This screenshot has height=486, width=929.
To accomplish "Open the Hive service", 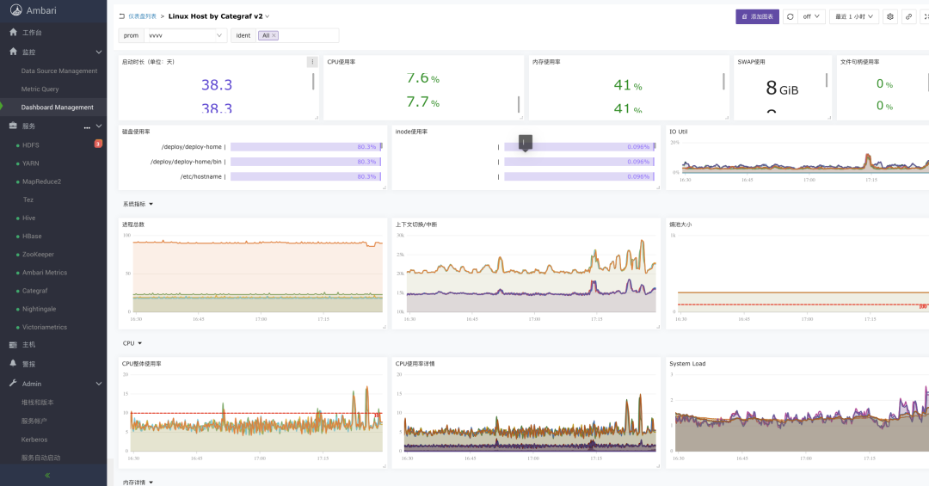I will (29, 218).
